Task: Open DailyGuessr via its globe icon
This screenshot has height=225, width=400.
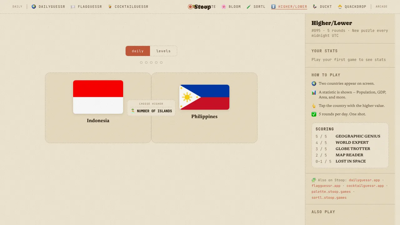Action: [34, 7]
